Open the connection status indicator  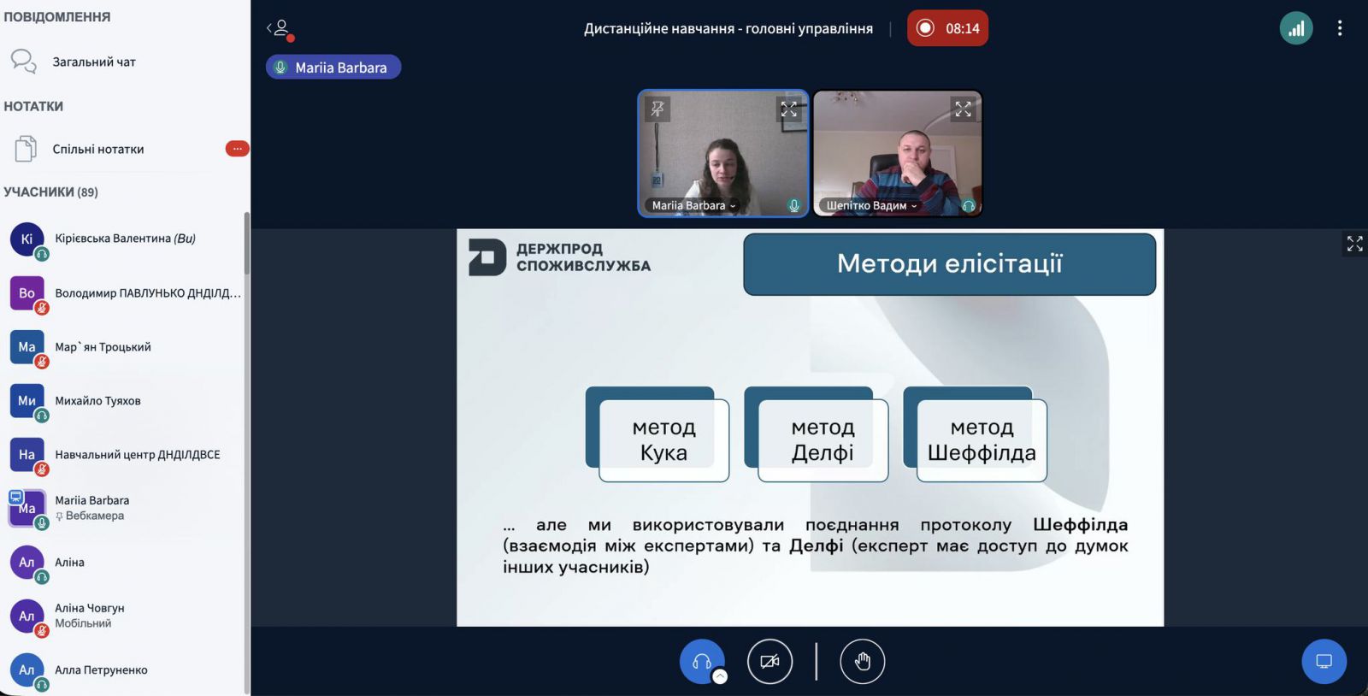tap(1295, 28)
